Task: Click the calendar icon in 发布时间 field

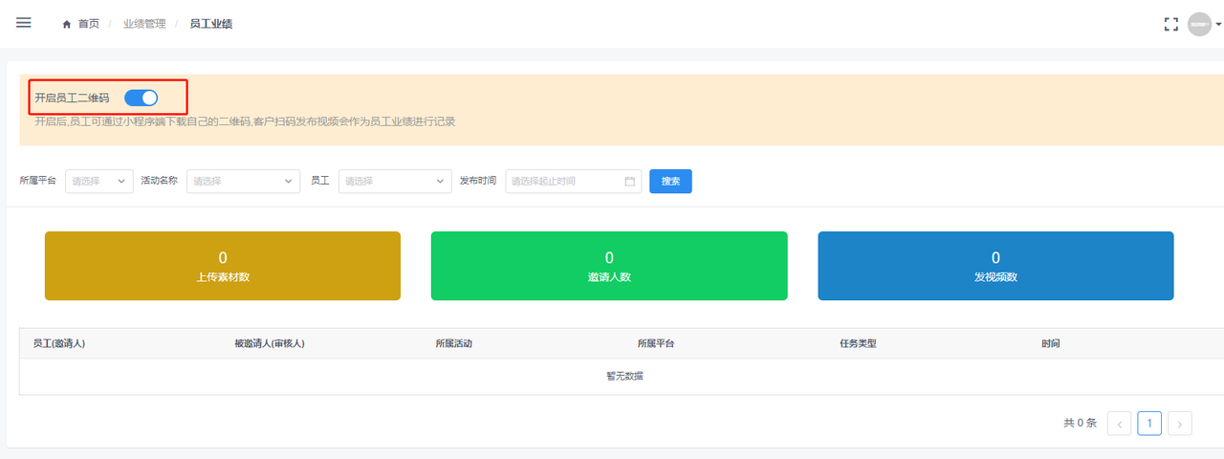Action: pyautogui.click(x=629, y=181)
